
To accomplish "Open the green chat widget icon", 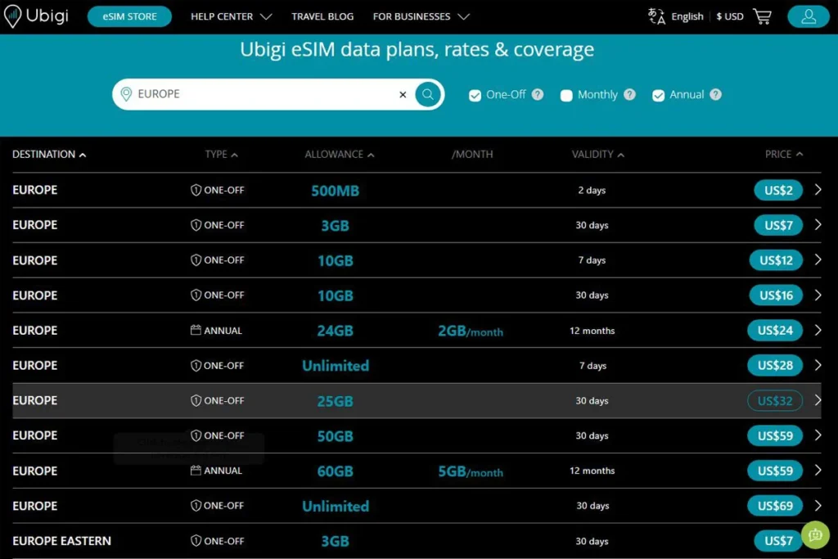I will [x=815, y=534].
